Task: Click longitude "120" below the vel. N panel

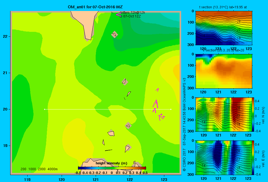Action: tap(203, 135)
